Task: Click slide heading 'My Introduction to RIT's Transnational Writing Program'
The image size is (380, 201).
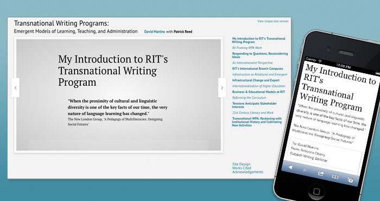Action: (x=113, y=71)
